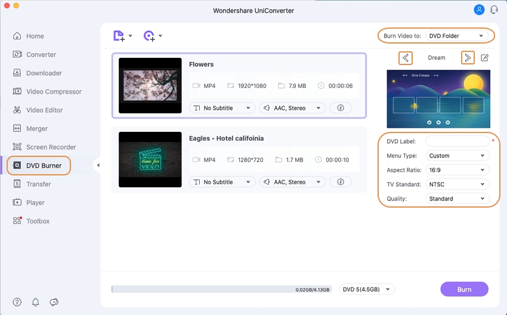Click the add video file icon
This screenshot has width=507, height=315.
119,36
